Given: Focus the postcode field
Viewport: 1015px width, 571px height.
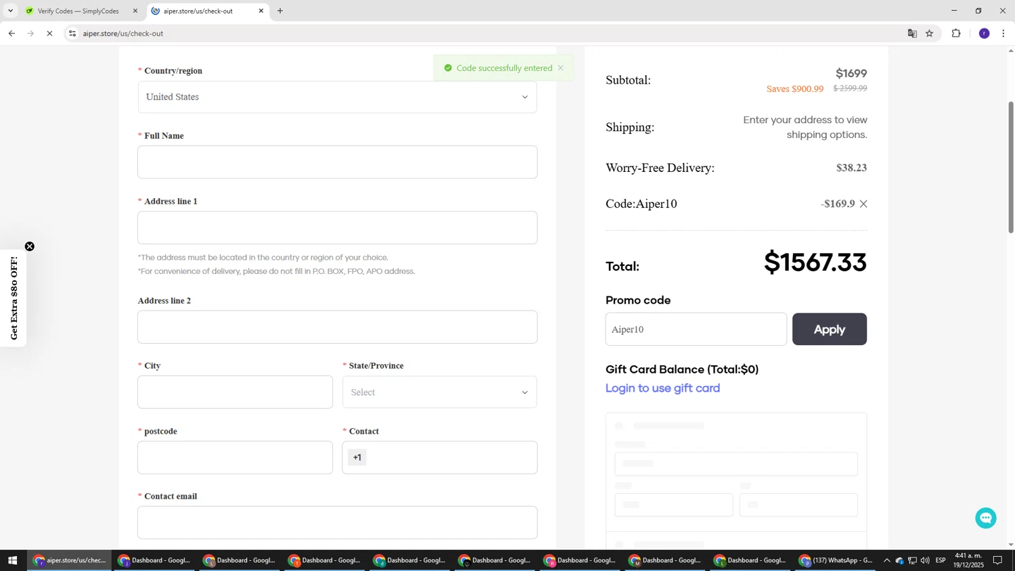Looking at the screenshot, I should pyautogui.click(x=235, y=457).
